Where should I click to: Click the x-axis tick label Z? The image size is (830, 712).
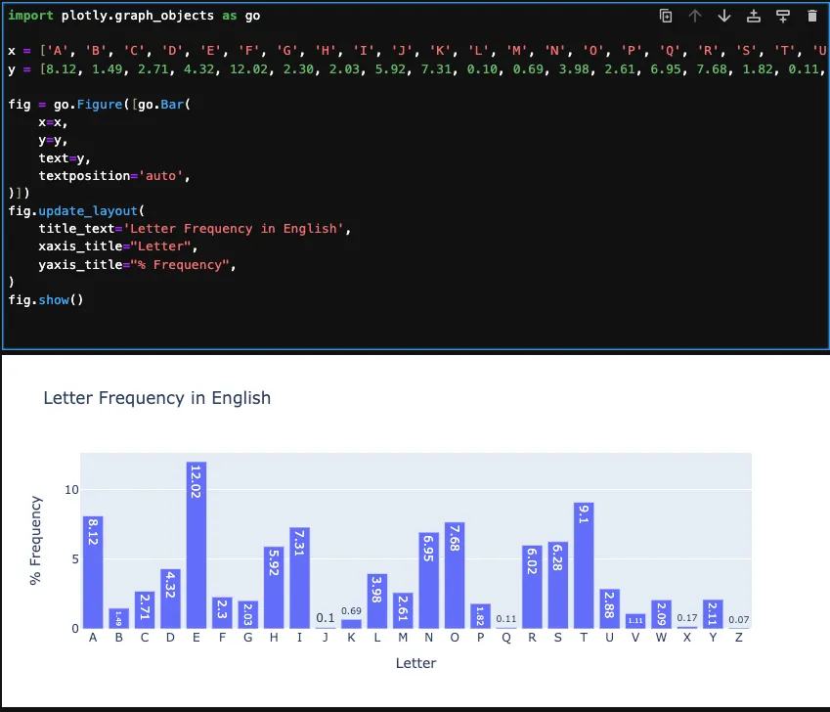(x=739, y=639)
